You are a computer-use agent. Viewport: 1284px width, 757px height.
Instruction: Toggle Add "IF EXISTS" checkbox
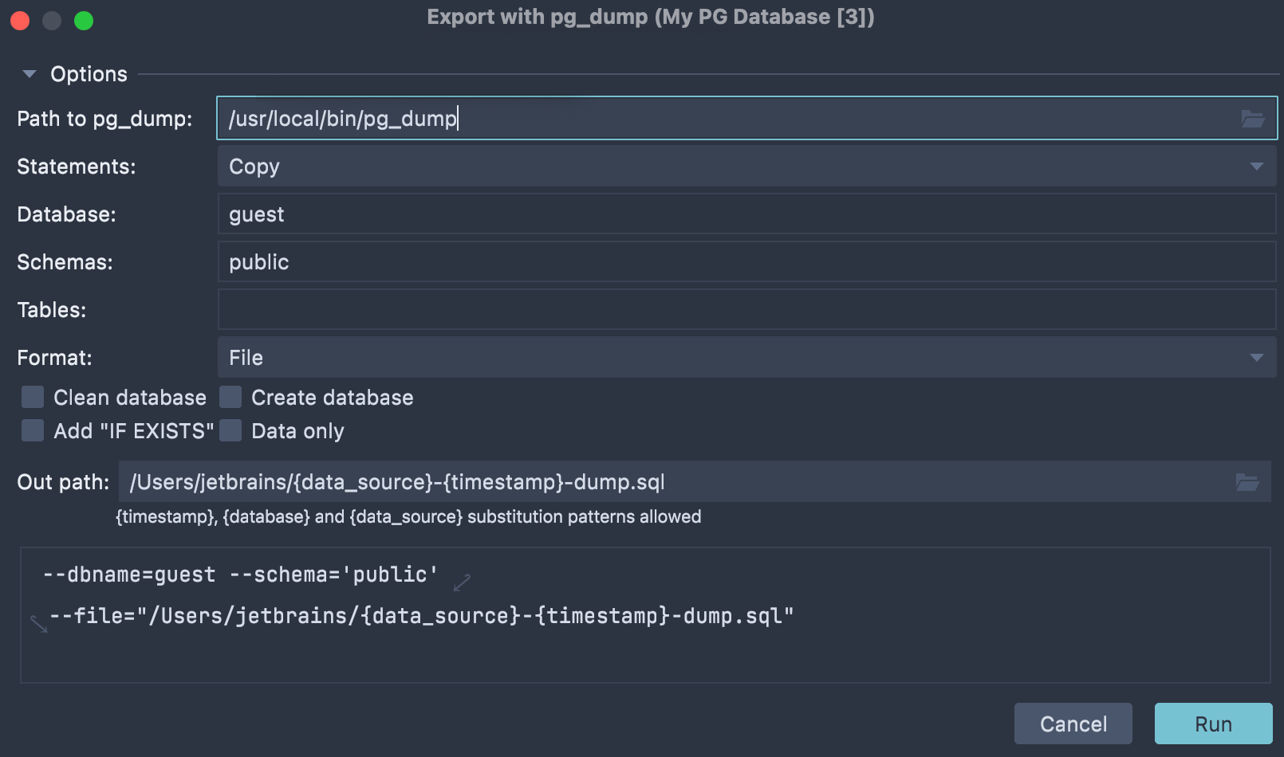[x=33, y=430]
